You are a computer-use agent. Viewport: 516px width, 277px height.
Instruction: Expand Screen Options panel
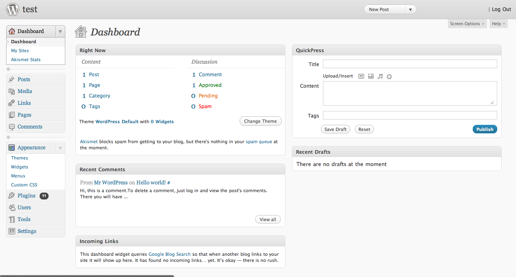(x=467, y=24)
